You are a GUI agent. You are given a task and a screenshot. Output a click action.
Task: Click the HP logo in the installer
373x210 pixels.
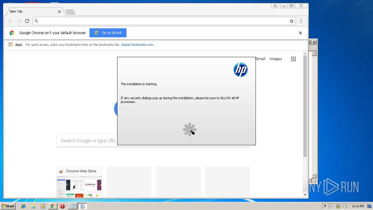coord(241,70)
